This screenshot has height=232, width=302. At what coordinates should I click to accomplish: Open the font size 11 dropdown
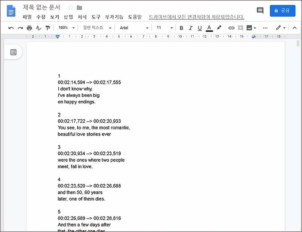(164, 28)
